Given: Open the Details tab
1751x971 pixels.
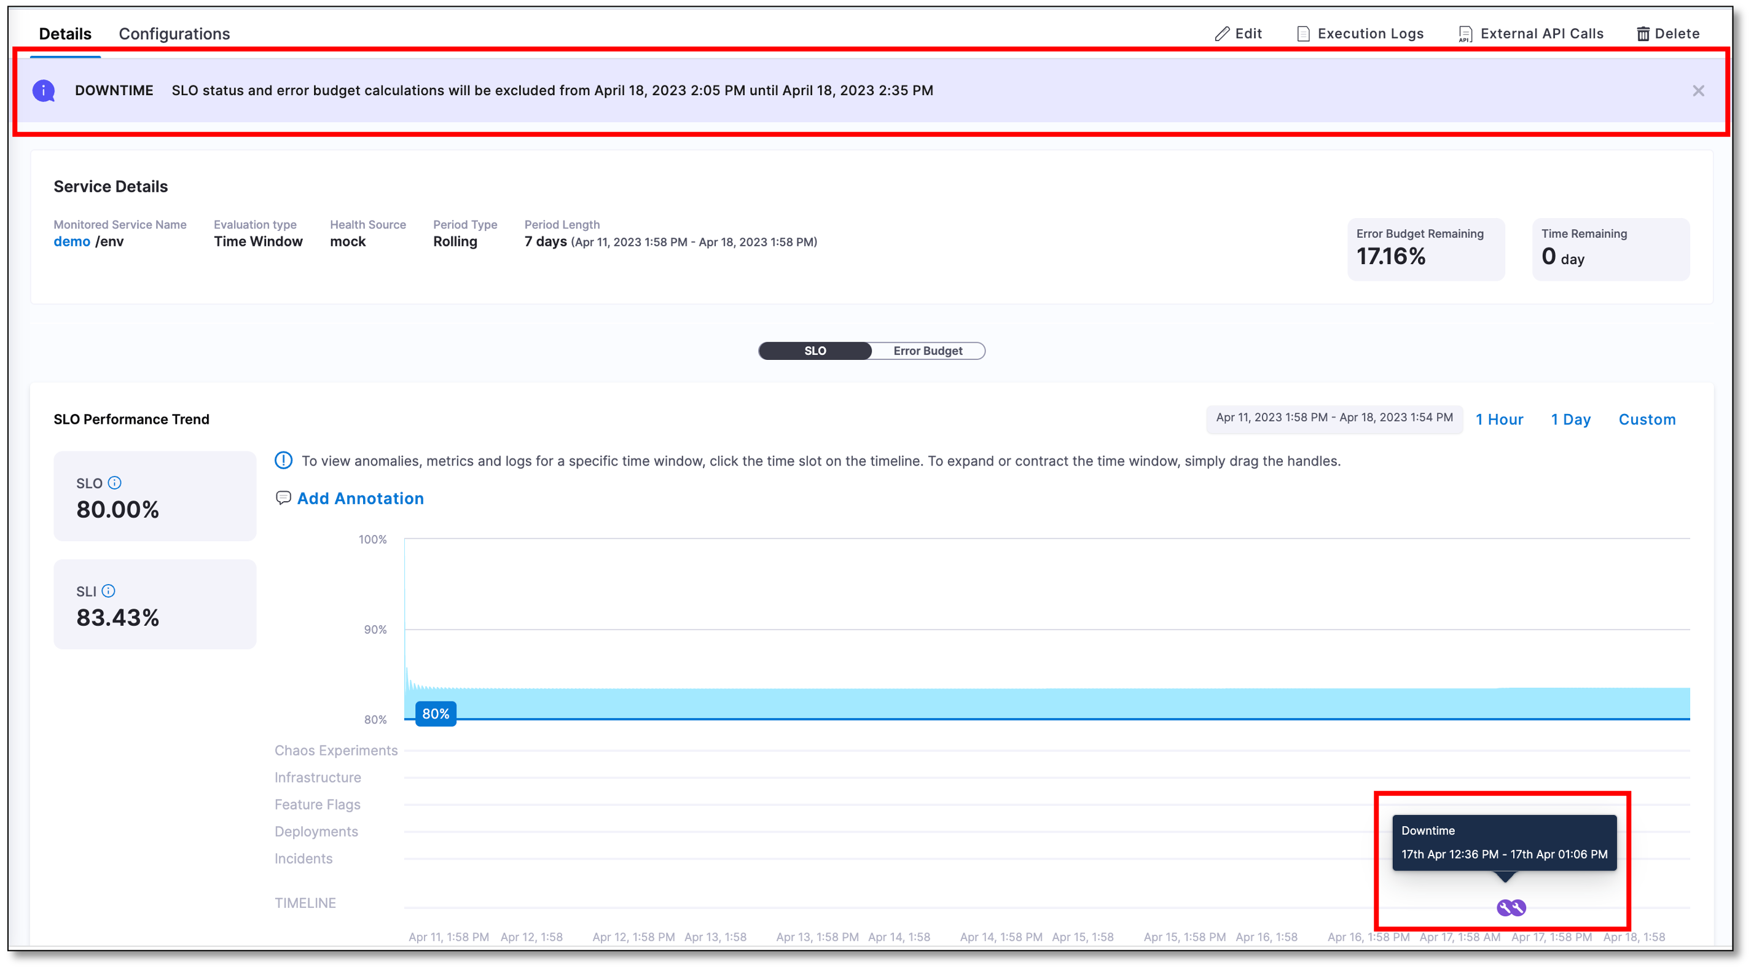Looking at the screenshot, I should pos(65,34).
